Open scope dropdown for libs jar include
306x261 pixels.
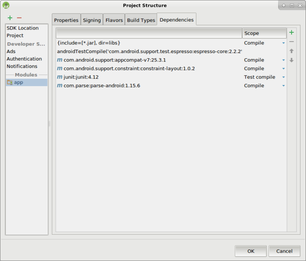coord(283,43)
